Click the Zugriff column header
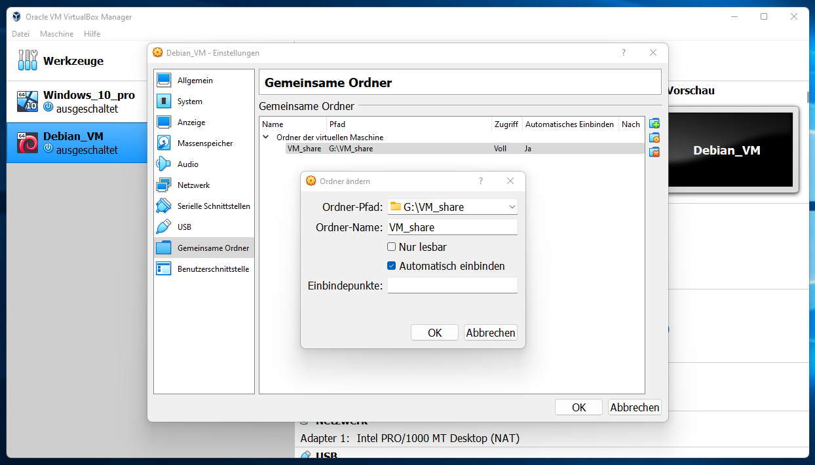The image size is (815, 465). click(x=506, y=124)
